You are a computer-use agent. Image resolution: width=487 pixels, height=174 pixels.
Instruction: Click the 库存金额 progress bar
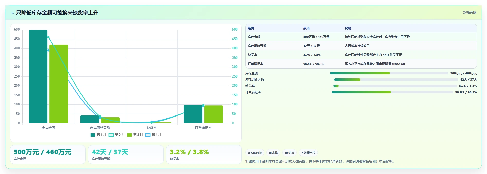(x=389, y=73)
